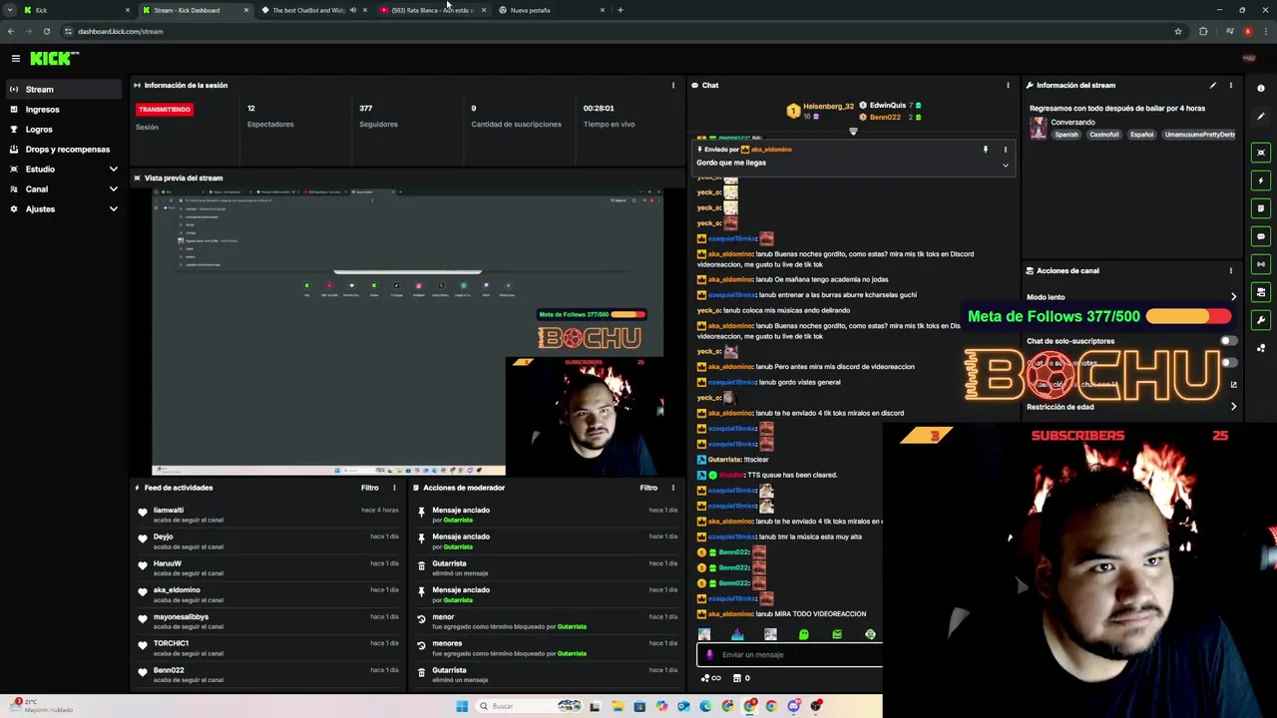Toggle wrench panel icon in right toolbar

[x=1261, y=320]
